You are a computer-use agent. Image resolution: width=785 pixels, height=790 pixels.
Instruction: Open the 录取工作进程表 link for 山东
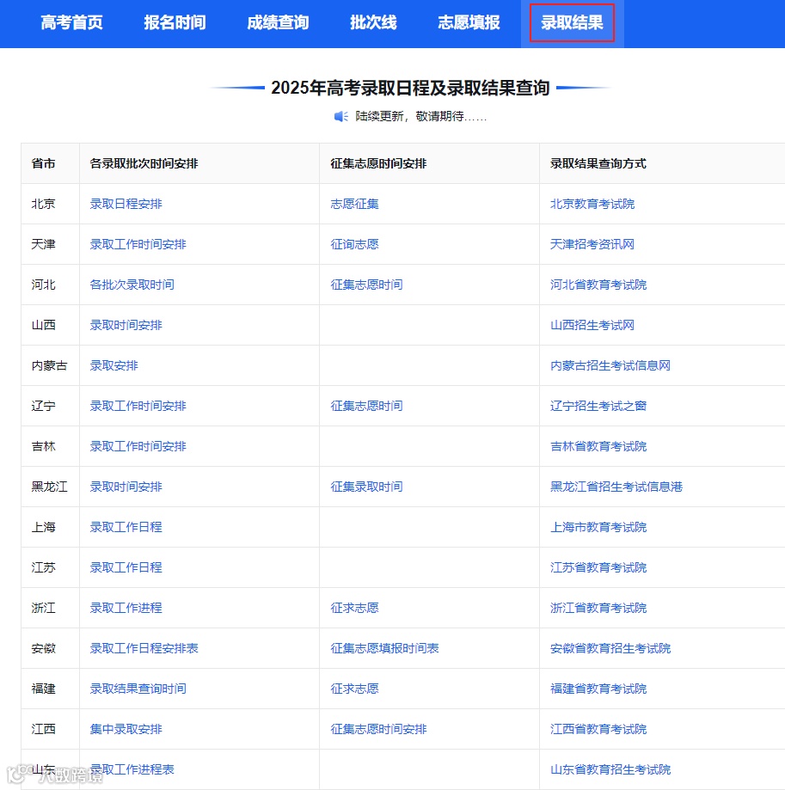[x=132, y=769]
